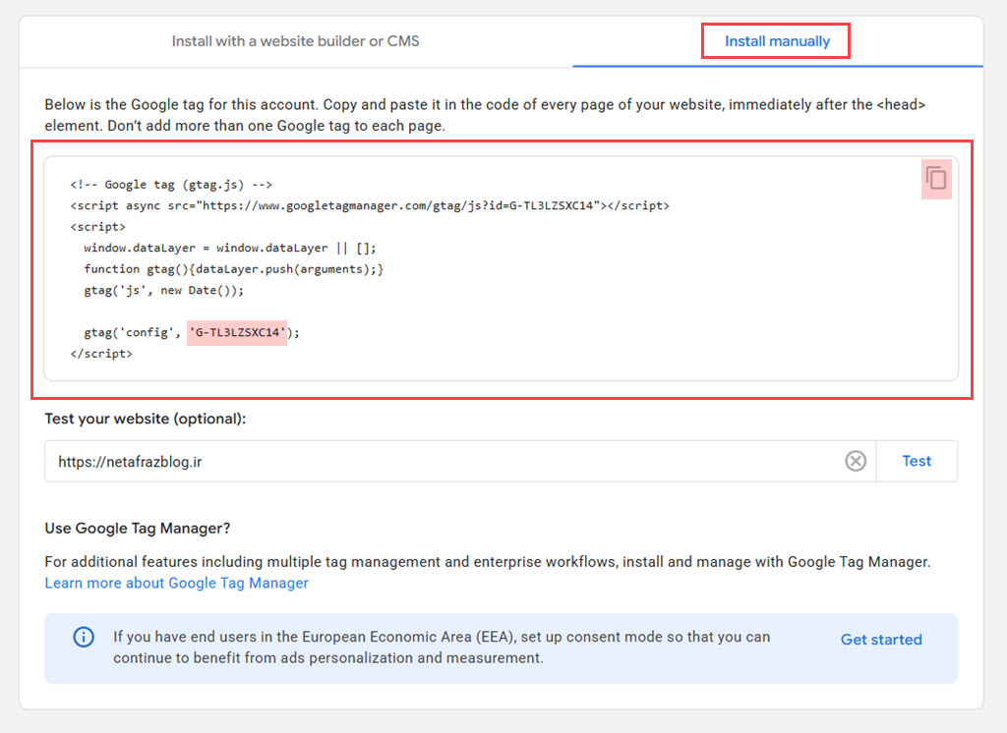This screenshot has height=733, width=1007.
Task: Click the Test your website (optional) label
Action: (x=146, y=419)
